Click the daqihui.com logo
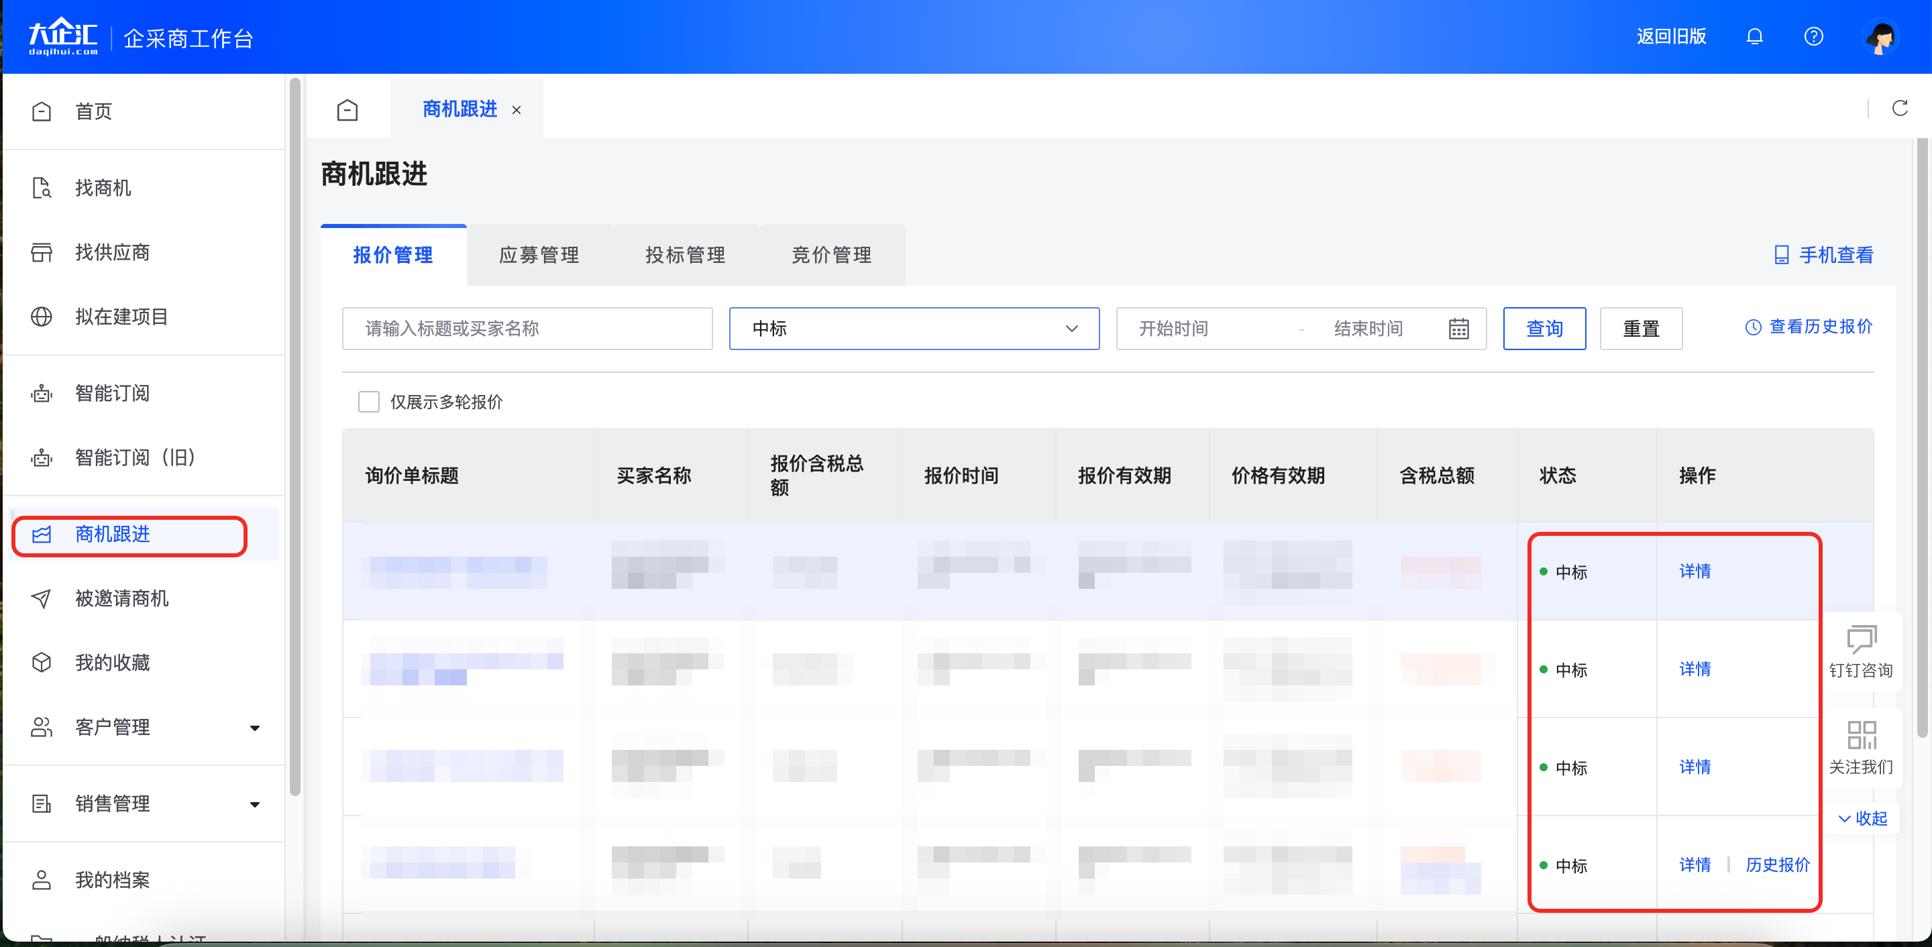The height and width of the screenshot is (947, 1932). [63, 37]
